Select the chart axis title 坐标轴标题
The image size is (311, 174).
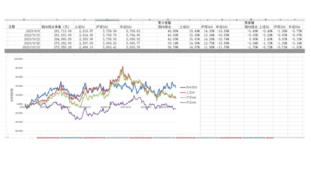tap(12, 95)
